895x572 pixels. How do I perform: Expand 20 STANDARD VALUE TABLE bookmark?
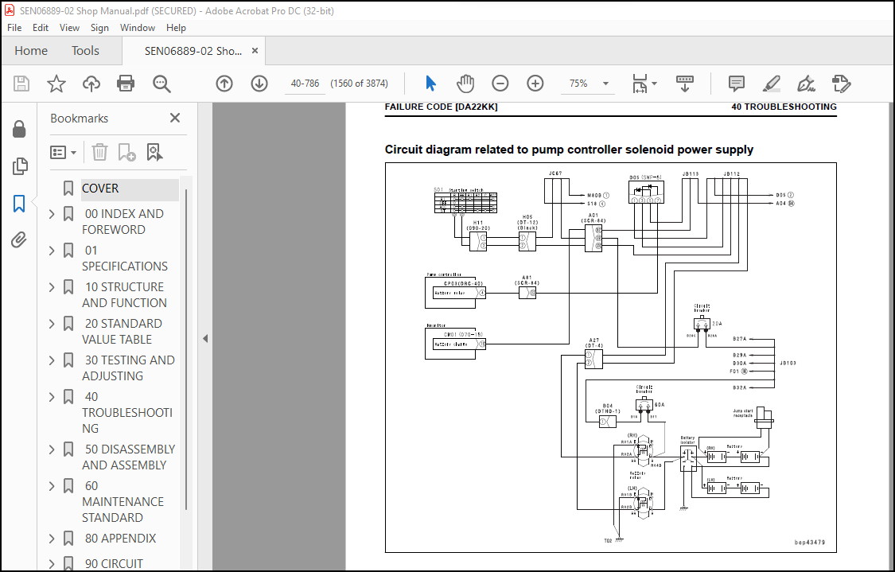[x=52, y=324]
